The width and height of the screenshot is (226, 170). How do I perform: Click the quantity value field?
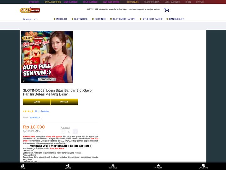coord(69,132)
